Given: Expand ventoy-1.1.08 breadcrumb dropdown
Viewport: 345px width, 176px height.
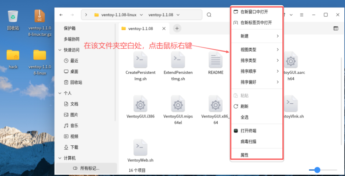Looking at the screenshot, I should [x=178, y=15].
